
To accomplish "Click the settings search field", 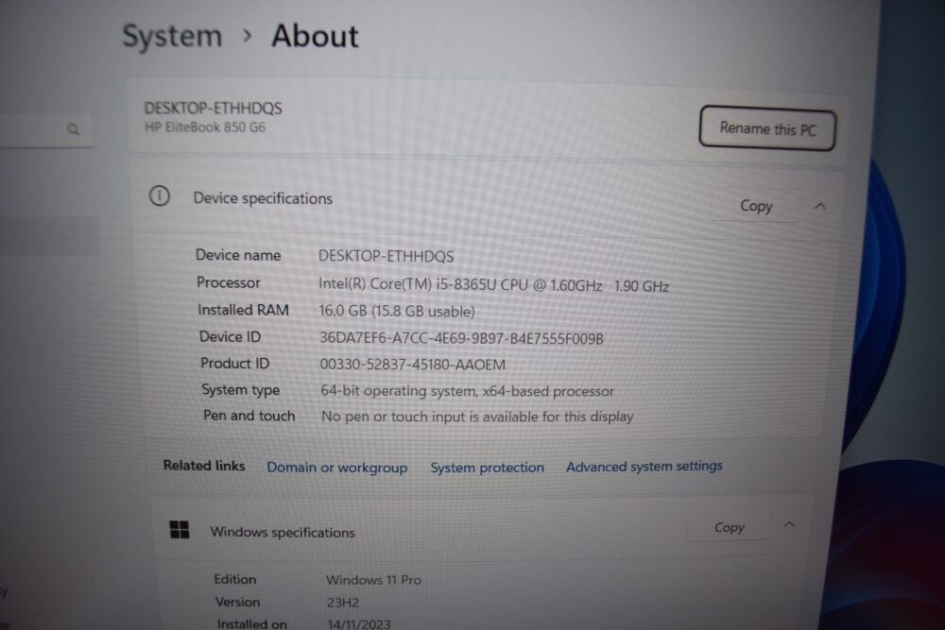I will [45, 129].
